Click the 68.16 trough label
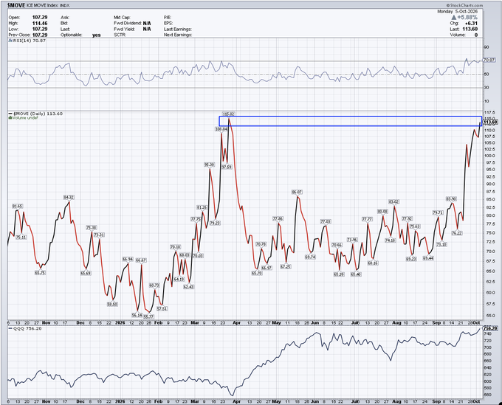The image size is (502, 405). click(373, 263)
